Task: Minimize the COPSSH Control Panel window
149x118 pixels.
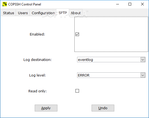Action: coord(118,4)
